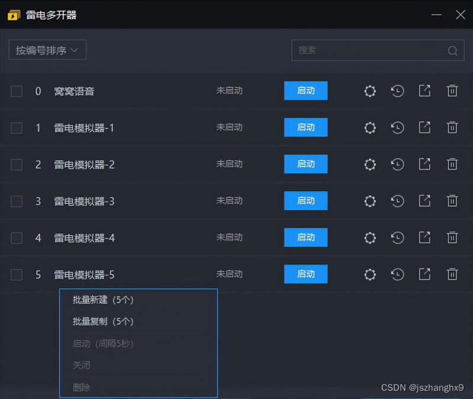The width and height of the screenshot is (473, 399).
Task: Create shortcut for 雷电模拟器-4
Action: [x=425, y=238]
